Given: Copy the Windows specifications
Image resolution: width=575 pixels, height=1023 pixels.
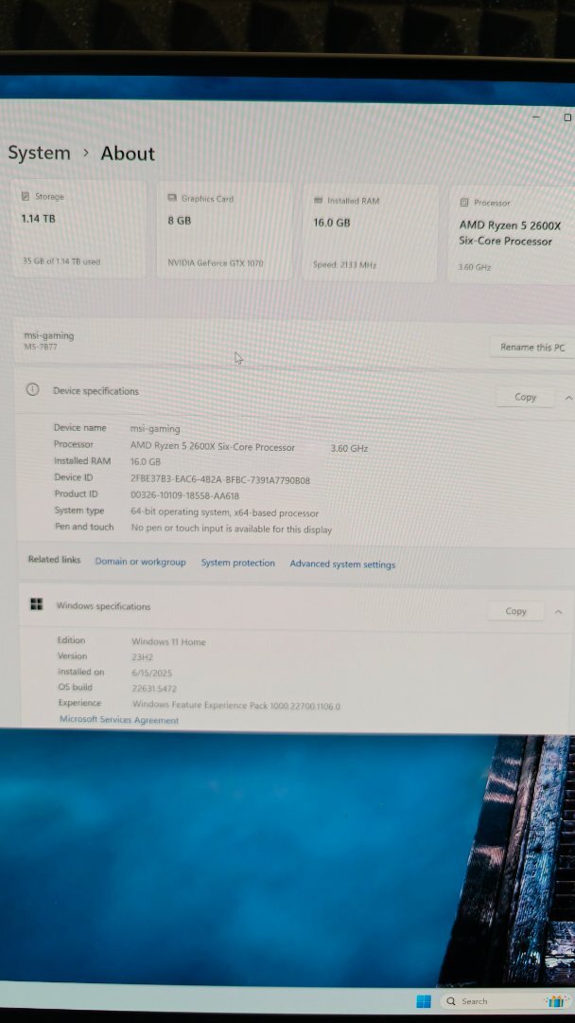Looking at the screenshot, I should coord(515,611).
